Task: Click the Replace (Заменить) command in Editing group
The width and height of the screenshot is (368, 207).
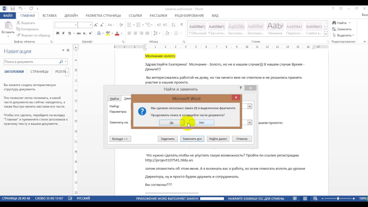Action: point(342,29)
